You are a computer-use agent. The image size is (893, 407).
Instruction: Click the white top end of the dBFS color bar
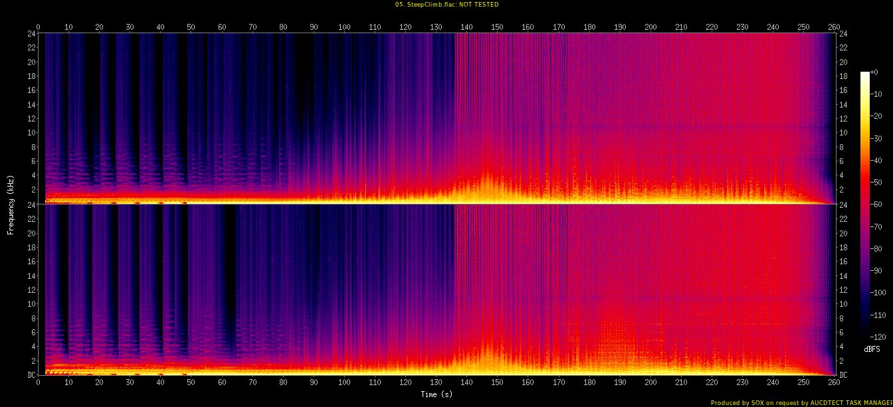point(864,74)
